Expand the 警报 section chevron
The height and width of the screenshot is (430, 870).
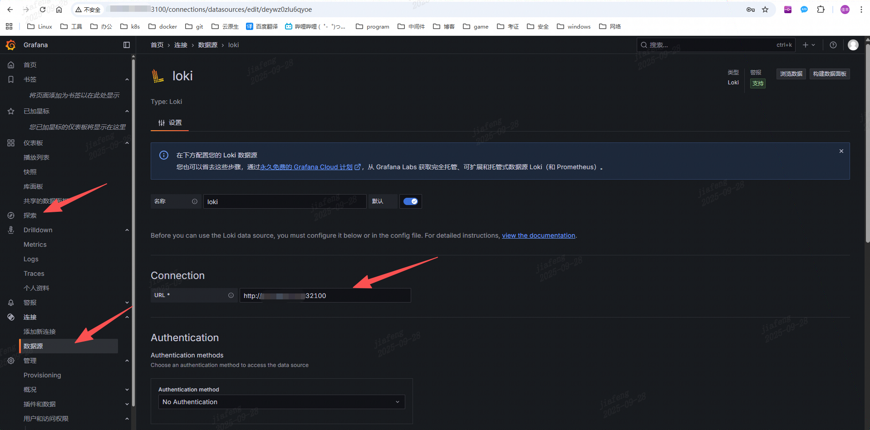pos(127,303)
